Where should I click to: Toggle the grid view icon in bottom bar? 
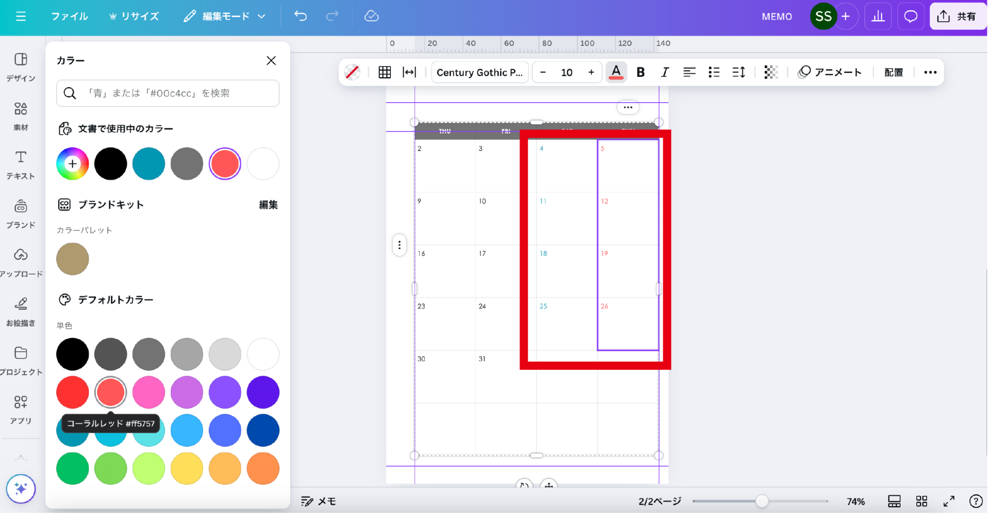tap(921, 501)
